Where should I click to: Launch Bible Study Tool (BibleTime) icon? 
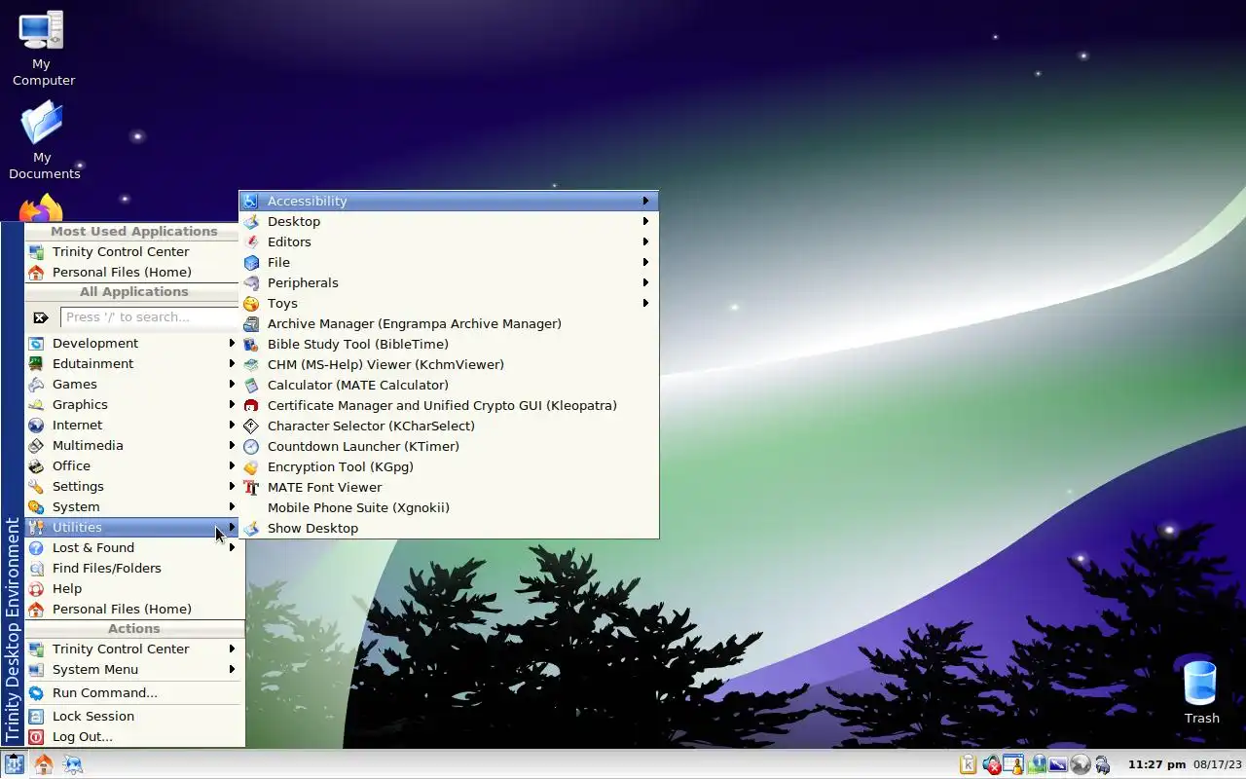coord(251,344)
